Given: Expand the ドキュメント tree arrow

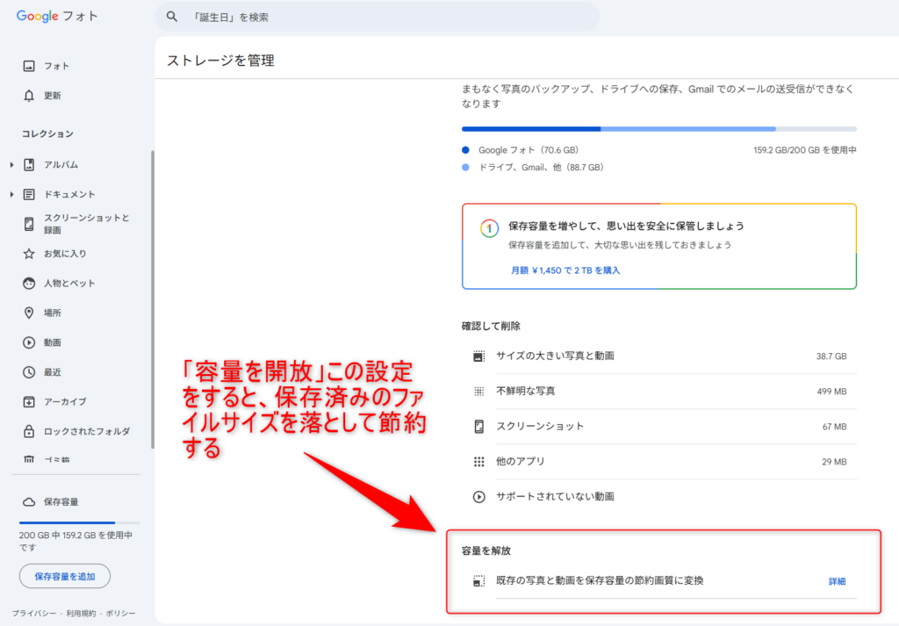Looking at the screenshot, I should (x=11, y=195).
